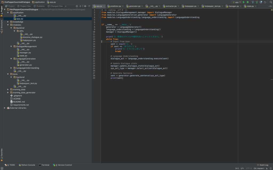Open the search everywhere magnifier icon
The width and height of the screenshot is (273, 170).
(x=271, y=2)
